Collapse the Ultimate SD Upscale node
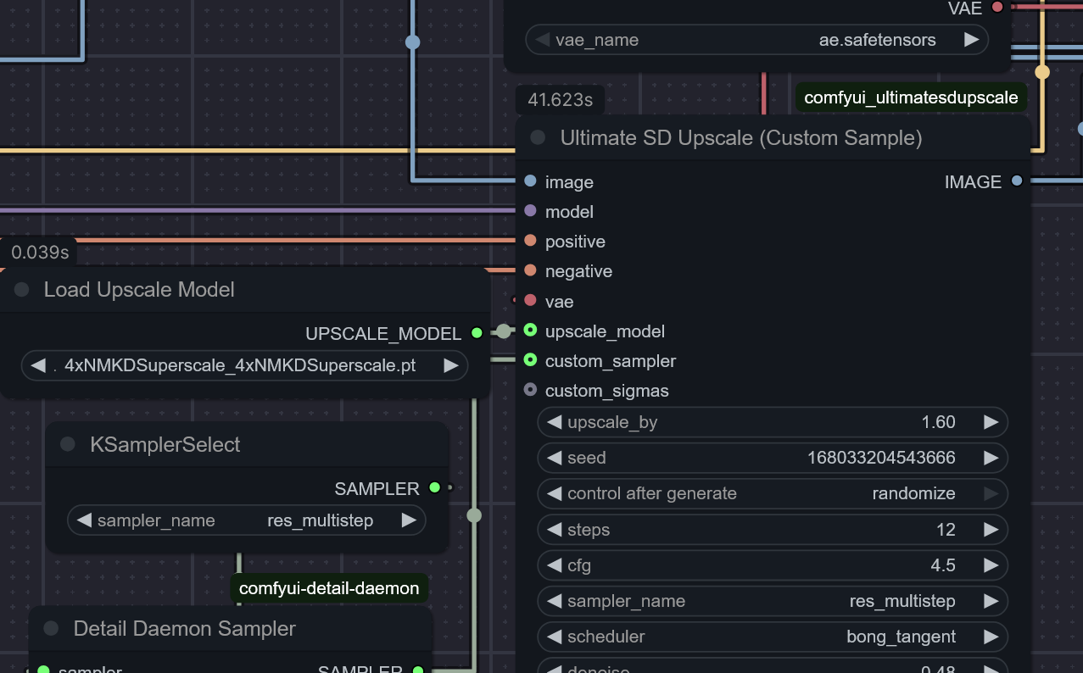Screen dimensions: 1083x673 tap(537, 138)
